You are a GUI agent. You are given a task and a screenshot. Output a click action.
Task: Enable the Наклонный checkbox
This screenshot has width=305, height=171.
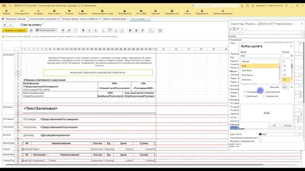point(244,96)
